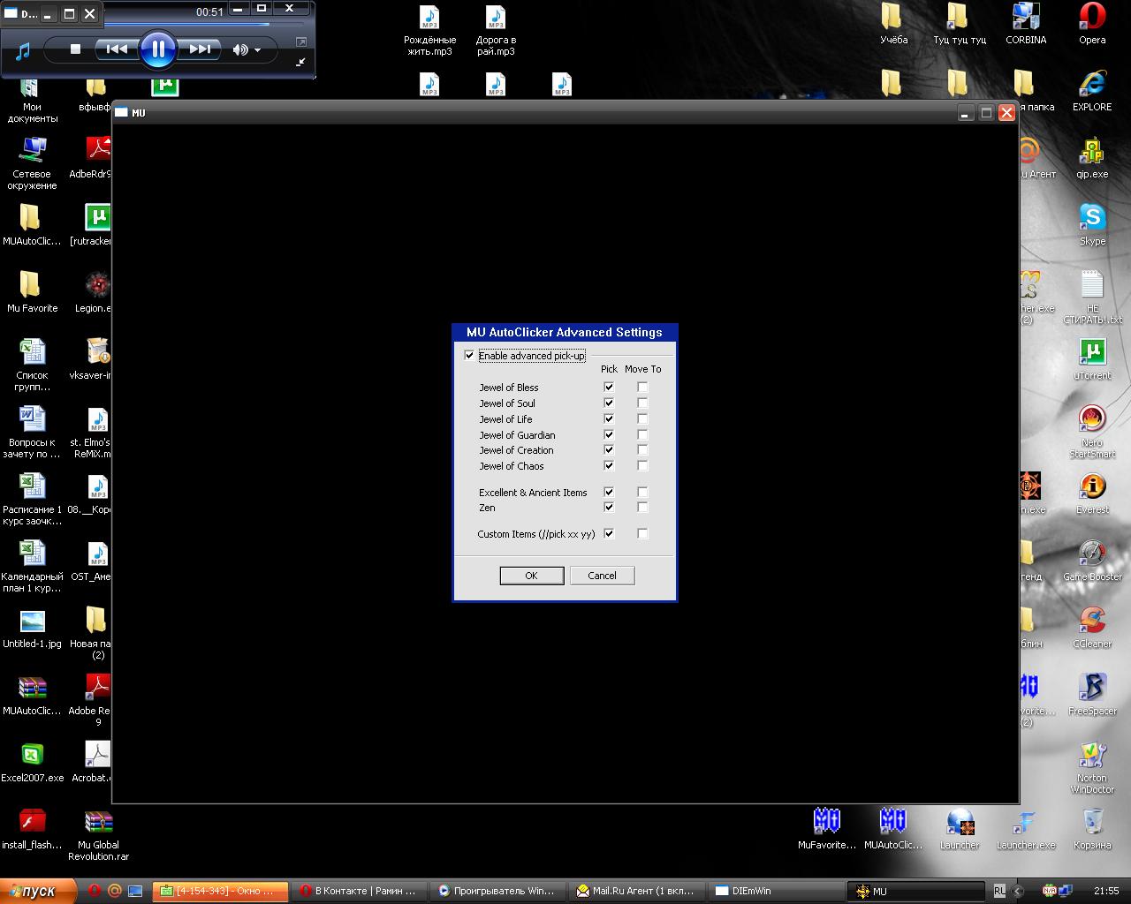Uncheck Pick for Jewel of Guardian
The width and height of the screenshot is (1131, 904).
click(x=609, y=434)
